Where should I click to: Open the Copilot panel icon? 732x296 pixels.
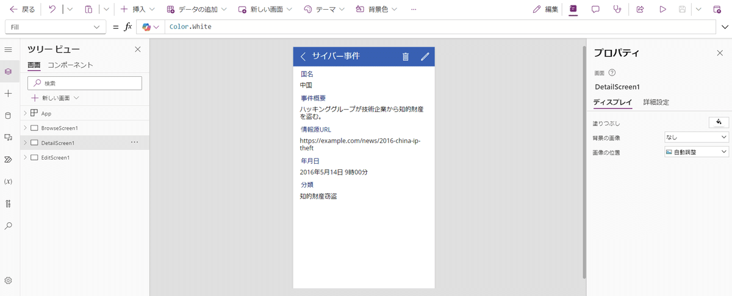tap(573, 10)
